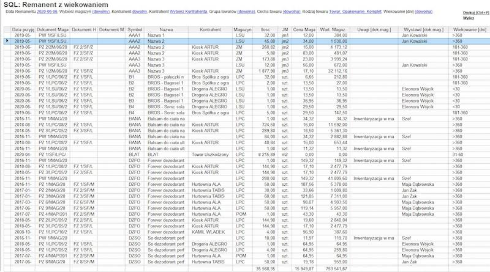Open the Data Remanentu 2020-06-06 link
This screenshot has height=272, width=490.
(47, 12)
